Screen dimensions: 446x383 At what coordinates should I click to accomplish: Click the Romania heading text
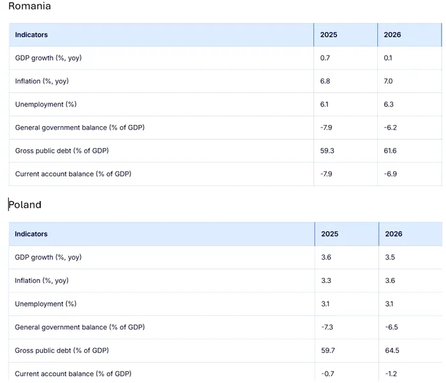point(29,6)
